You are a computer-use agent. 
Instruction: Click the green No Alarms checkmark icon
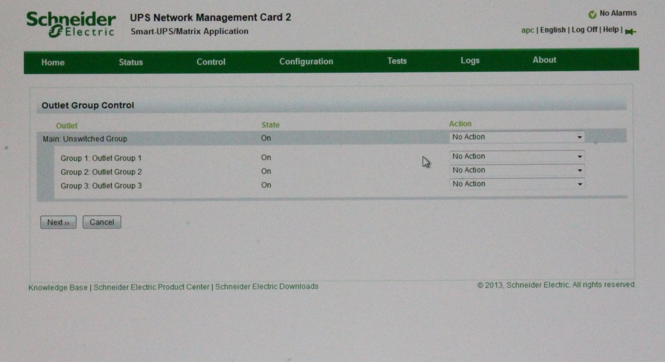(592, 15)
